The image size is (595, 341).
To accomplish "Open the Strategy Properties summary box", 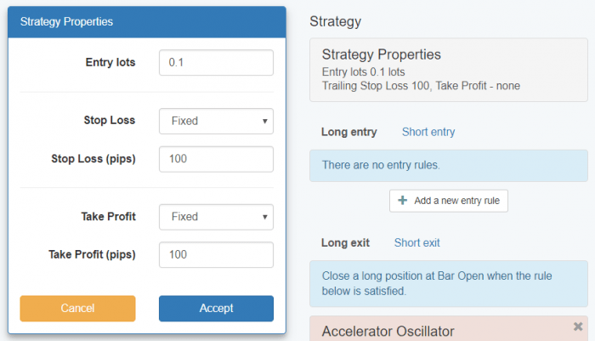I will click(448, 70).
